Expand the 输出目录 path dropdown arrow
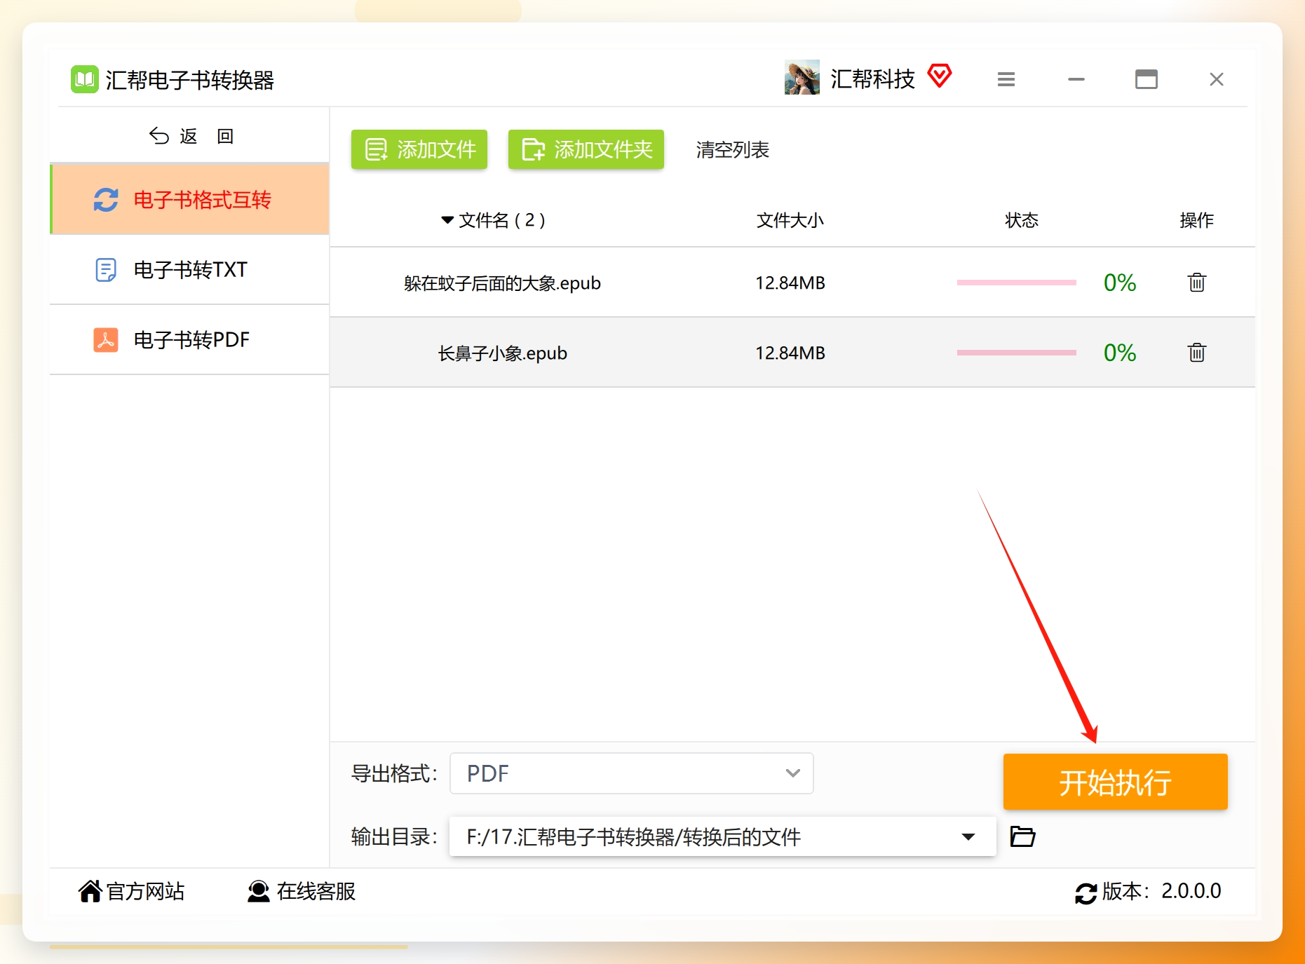This screenshot has height=964, width=1305. [x=968, y=836]
